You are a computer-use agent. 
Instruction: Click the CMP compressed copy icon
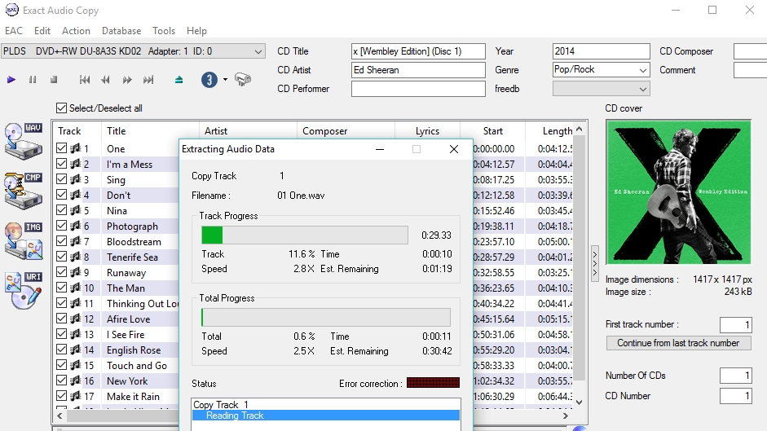pyautogui.click(x=24, y=191)
